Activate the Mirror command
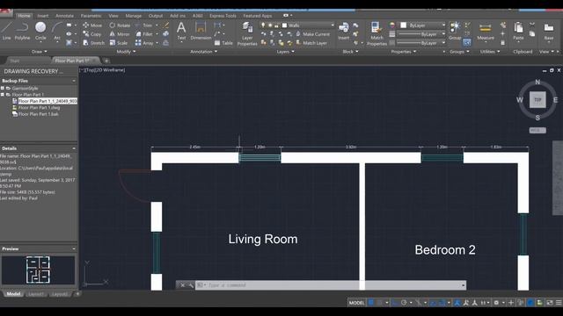 pos(120,34)
